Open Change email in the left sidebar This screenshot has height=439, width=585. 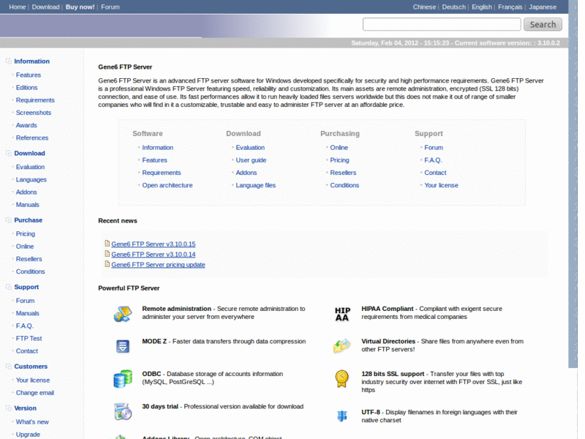[34, 393]
